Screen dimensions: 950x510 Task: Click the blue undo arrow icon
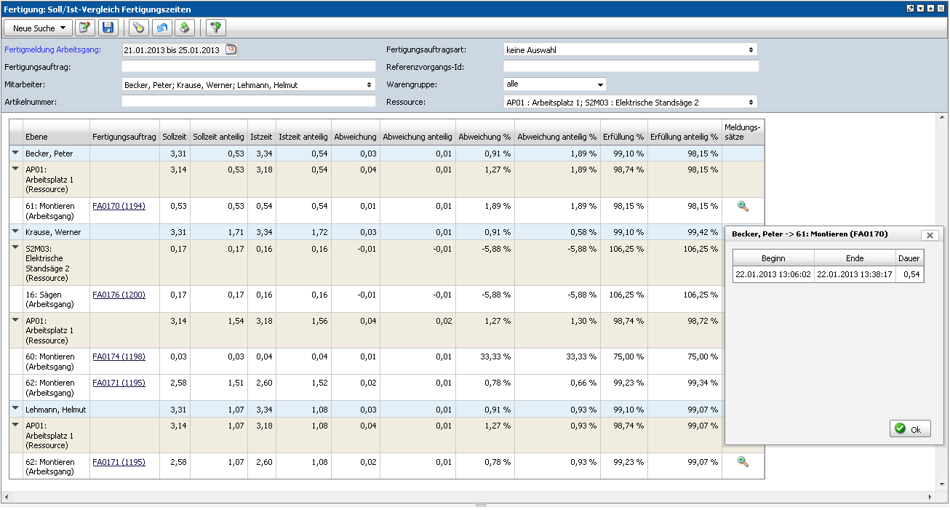pos(161,28)
